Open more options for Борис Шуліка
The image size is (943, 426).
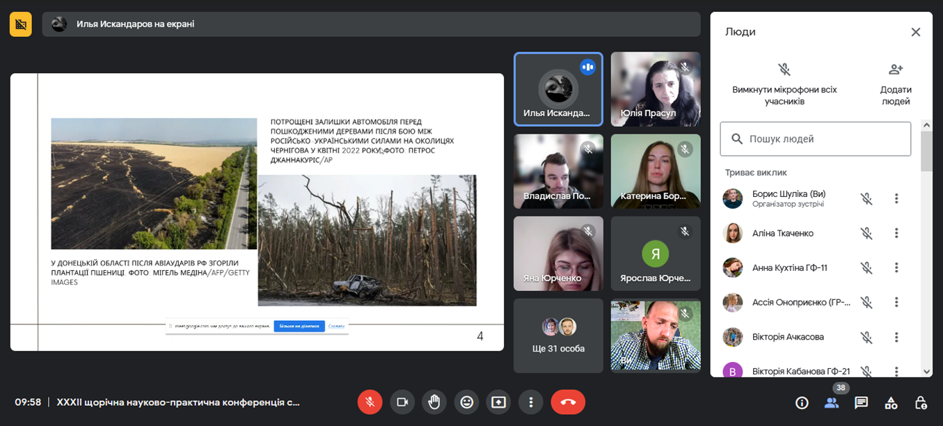coord(896,198)
